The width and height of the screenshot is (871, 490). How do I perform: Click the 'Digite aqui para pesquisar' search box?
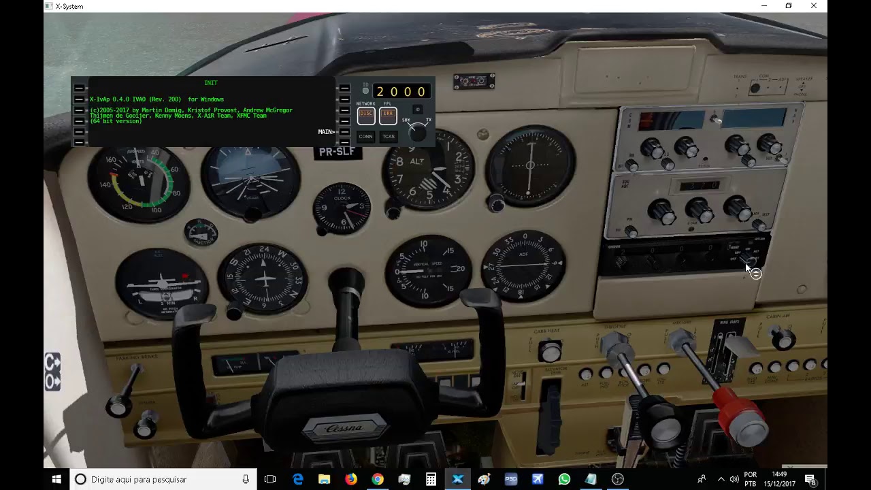pos(163,479)
